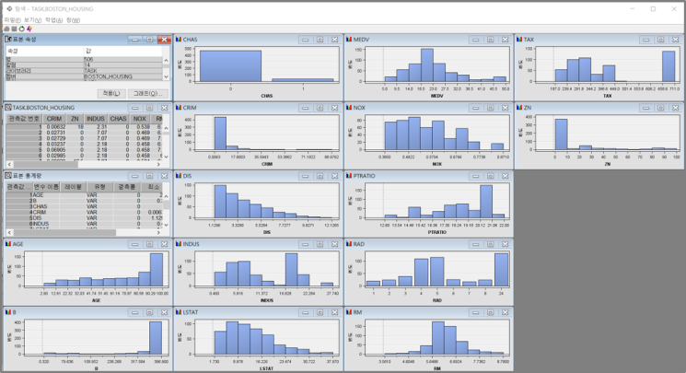Click the application icon in the main title bar
Screen dimensions: 686x373
tap(9, 9)
